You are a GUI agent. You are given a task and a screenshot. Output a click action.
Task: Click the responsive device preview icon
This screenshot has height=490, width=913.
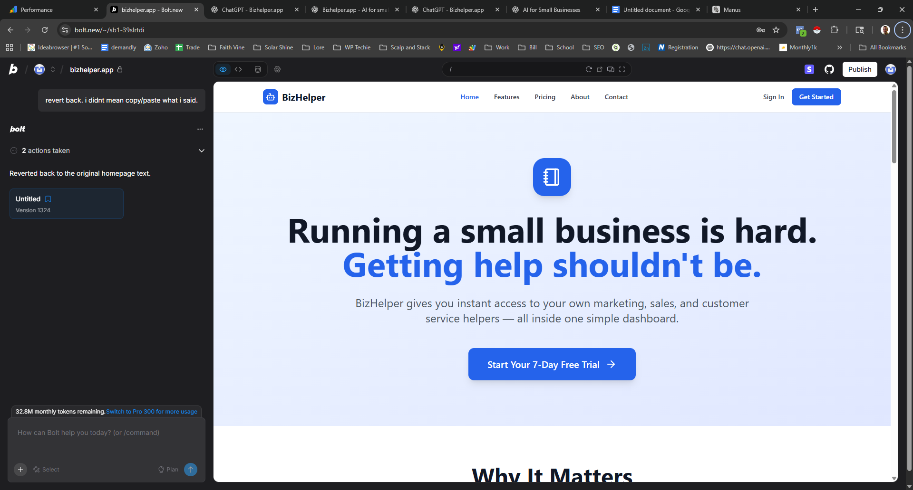click(611, 69)
